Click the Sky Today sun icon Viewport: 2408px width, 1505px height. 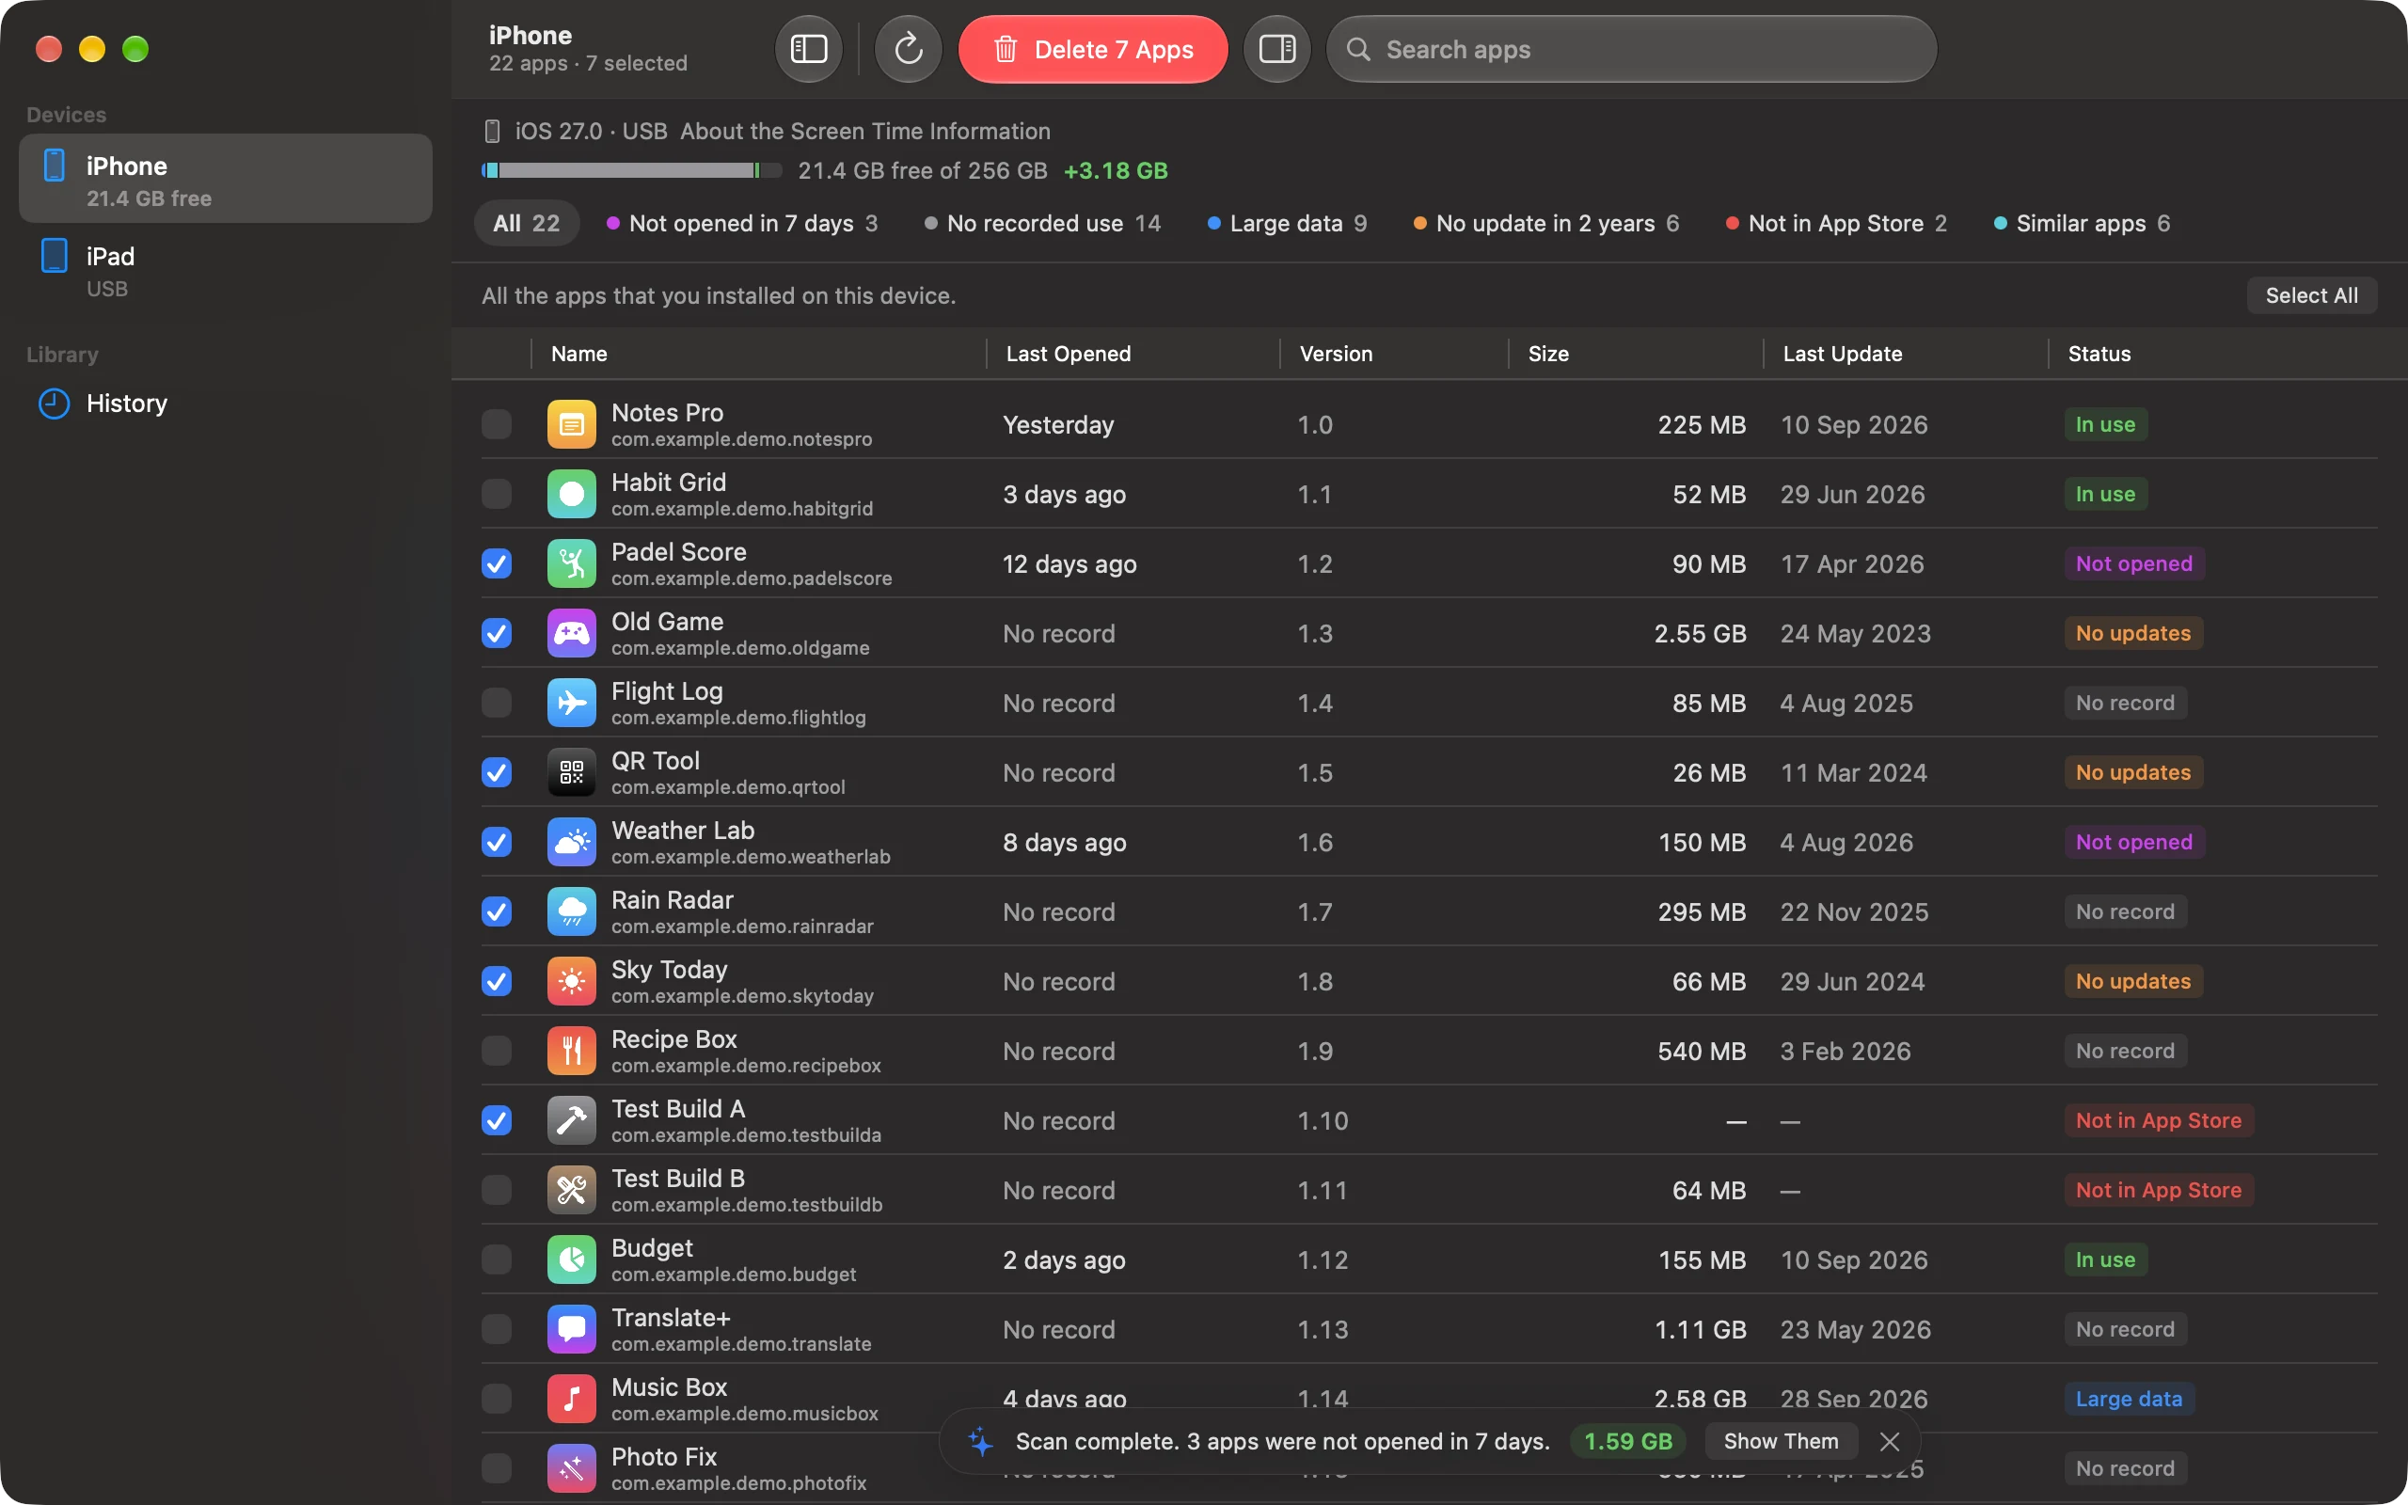pyautogui.click(x=571, y=981)
